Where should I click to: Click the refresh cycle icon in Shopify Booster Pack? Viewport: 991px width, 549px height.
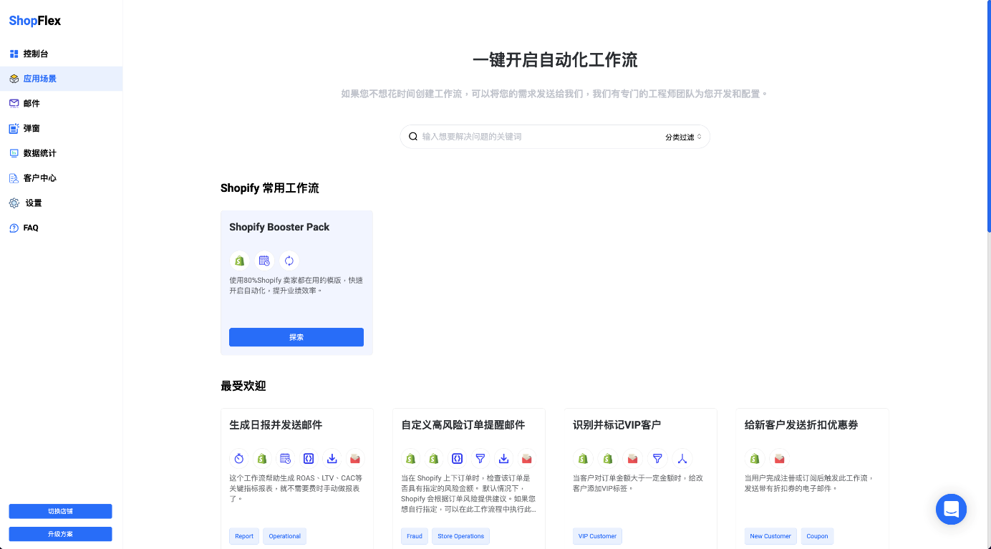tap(289, 261)
